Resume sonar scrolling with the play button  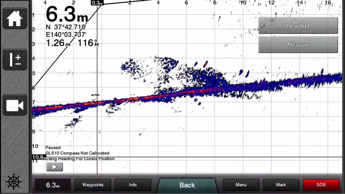coord(54,167)
